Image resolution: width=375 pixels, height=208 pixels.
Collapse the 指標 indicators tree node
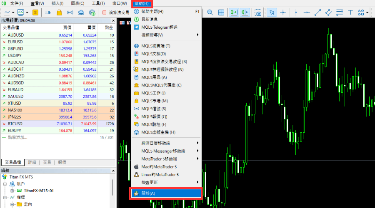pyautogui.click(x=5, y=198)
